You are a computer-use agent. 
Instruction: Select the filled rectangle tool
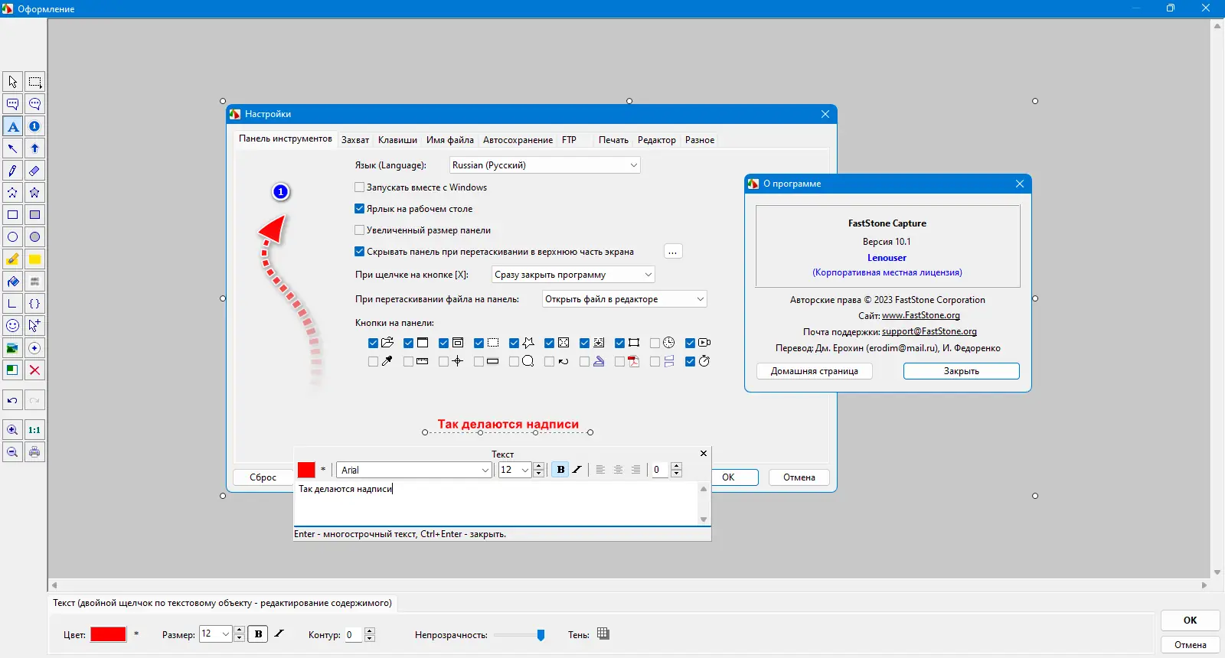click(34, 215)
